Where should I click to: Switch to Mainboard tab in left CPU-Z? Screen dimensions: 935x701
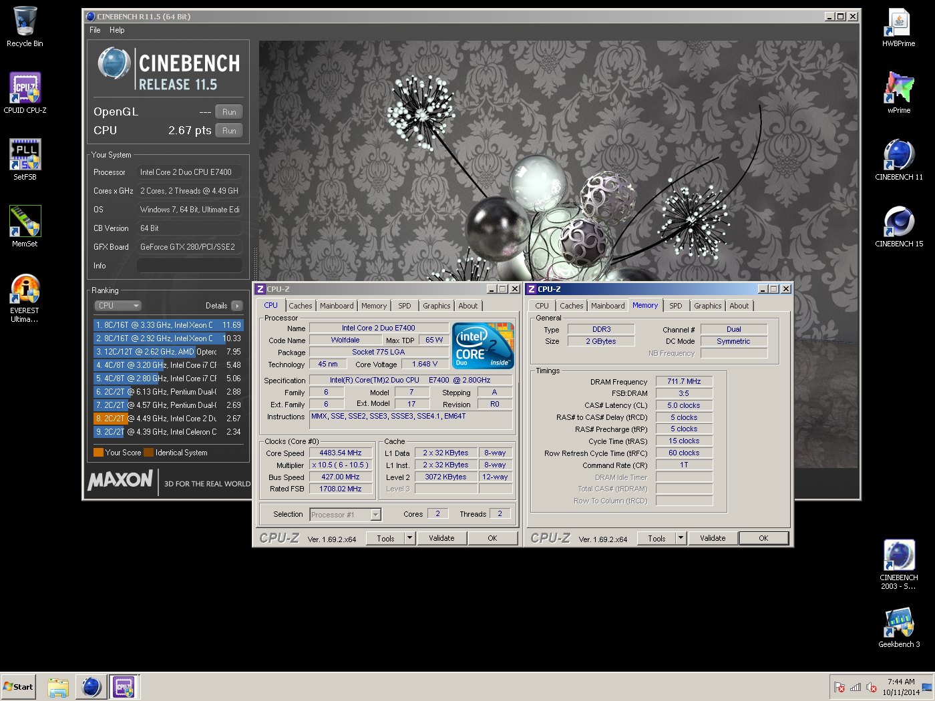337,306
